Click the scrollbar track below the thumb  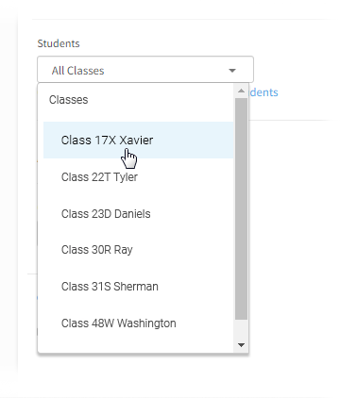pyautogui.click(x=242, y=329)
